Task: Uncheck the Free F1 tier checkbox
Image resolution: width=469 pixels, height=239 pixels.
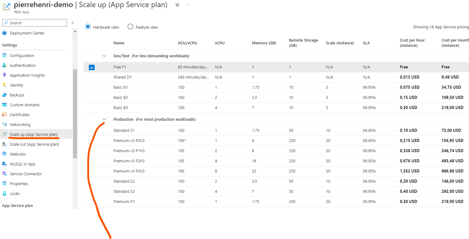Action: [x=92, y=67]
